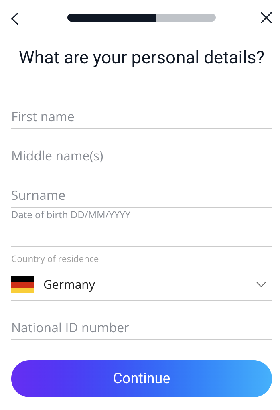280x410 pixels.
Task: Tap the underline beneath the Surname field
Action: [141, 207]
